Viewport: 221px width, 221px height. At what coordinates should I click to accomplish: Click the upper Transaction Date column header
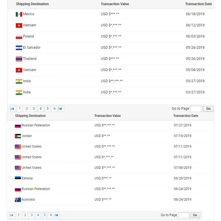(198, 4)
